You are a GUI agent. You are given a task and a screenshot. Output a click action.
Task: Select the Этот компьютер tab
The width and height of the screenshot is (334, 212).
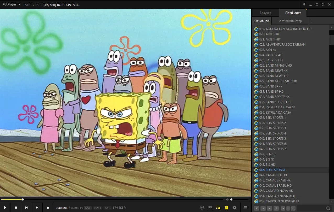pyautogui.click(x=290, y=21)
